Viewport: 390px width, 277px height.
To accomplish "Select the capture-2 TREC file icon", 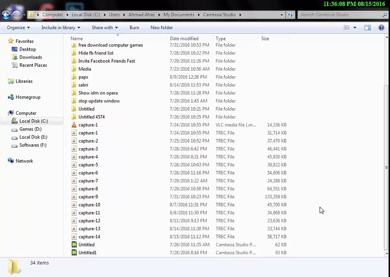I will click(74, 141).
